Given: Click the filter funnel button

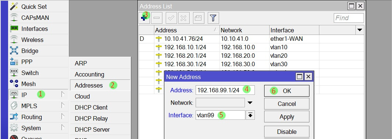Looking at the screenshot, I should pos(213,18).
